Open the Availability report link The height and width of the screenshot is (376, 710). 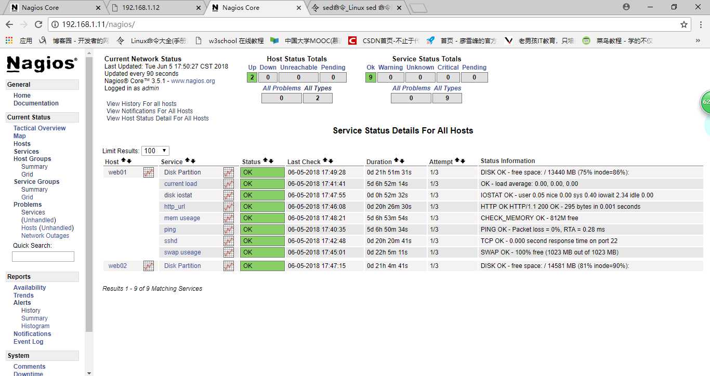coord(30,288)
